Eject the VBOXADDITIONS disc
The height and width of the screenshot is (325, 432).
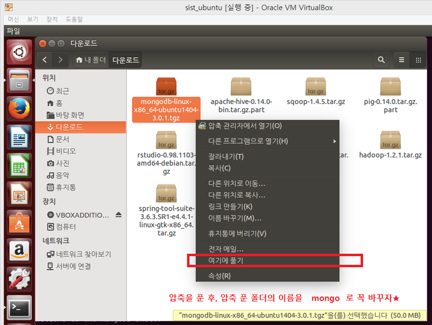click(119, 215)
